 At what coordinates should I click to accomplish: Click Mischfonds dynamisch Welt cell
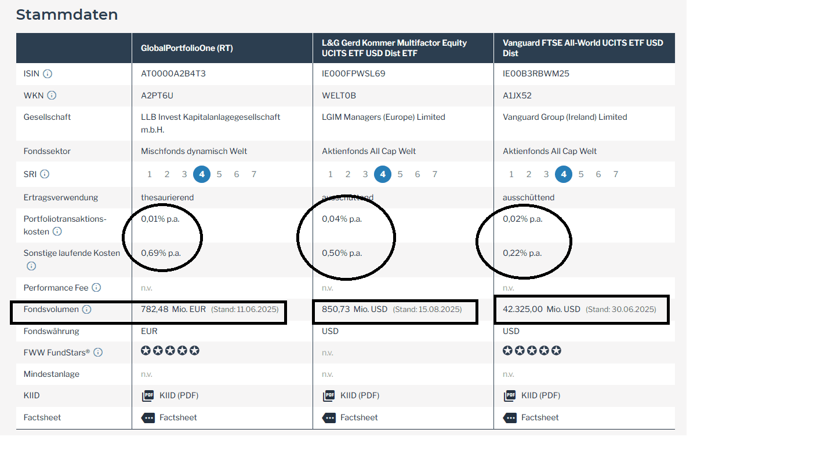[x=194, y=151]
